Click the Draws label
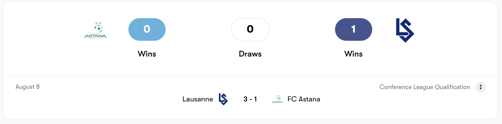The width and height of the screenshot is (502, 124). pos(250,54)
